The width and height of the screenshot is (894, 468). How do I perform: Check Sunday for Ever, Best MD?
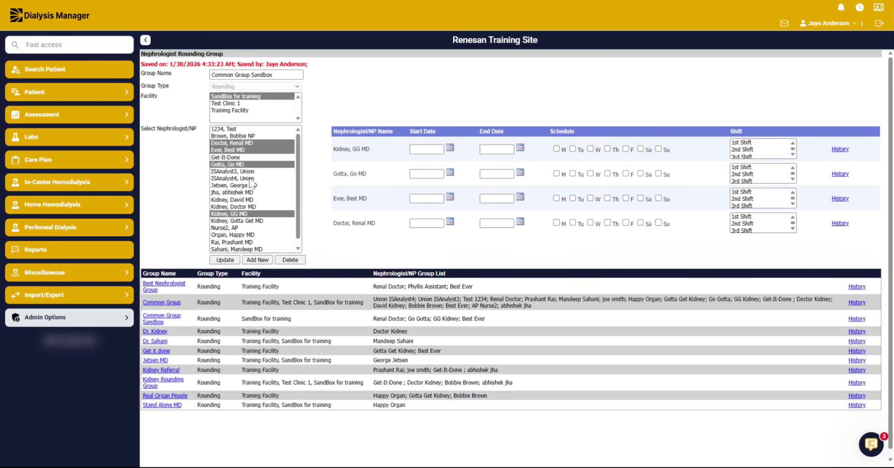pos(658,198)
